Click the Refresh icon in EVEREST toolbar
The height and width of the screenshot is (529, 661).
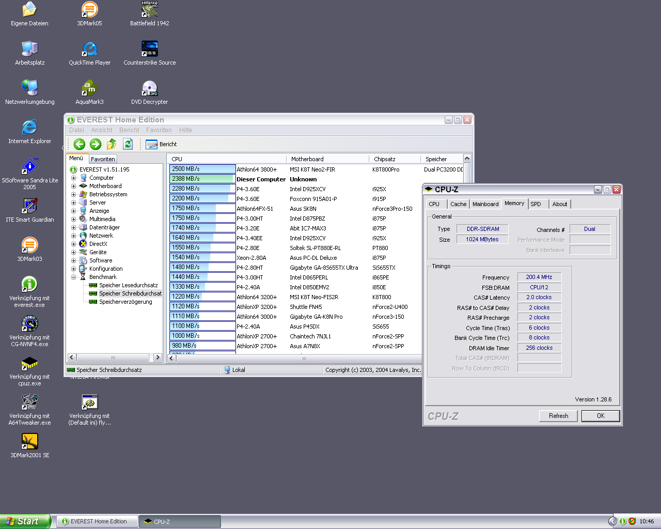(x=128, y=144)
